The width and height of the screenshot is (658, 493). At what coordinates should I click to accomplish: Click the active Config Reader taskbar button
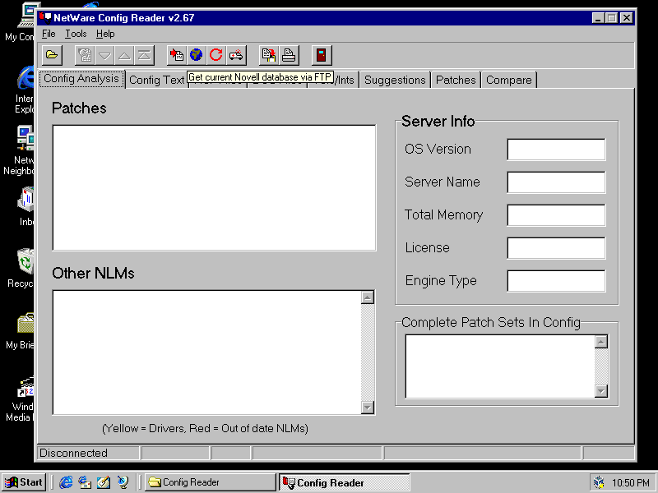[x=344, y=482]
